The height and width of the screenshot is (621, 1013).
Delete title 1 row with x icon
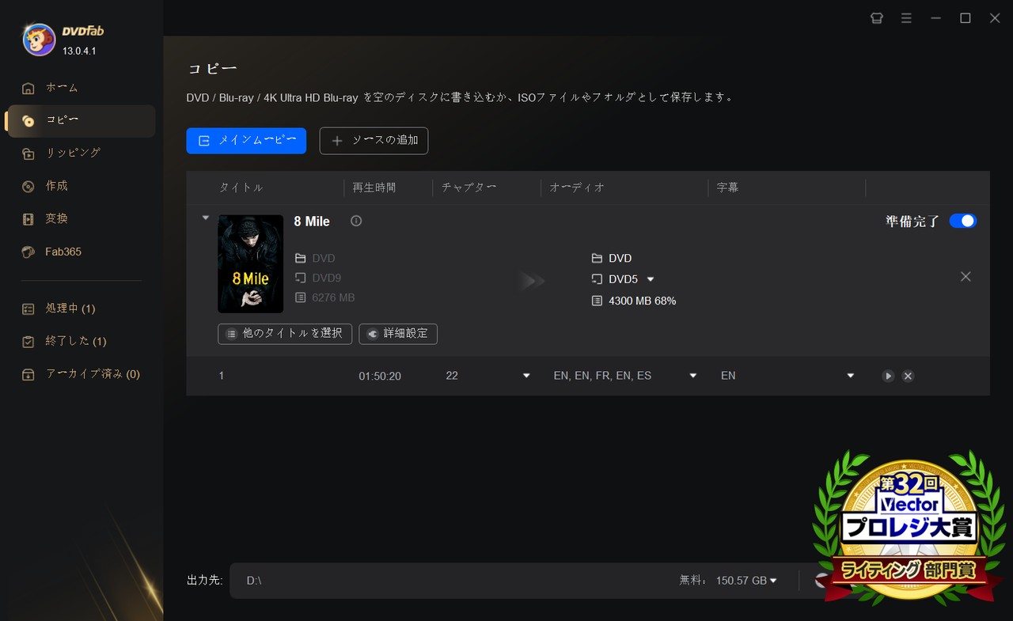(x=908, y=376)
